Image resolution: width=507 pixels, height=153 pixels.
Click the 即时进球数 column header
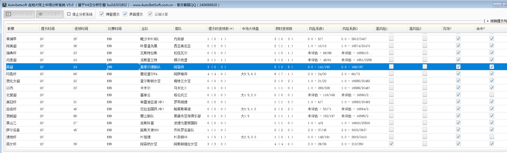[284, 29]
